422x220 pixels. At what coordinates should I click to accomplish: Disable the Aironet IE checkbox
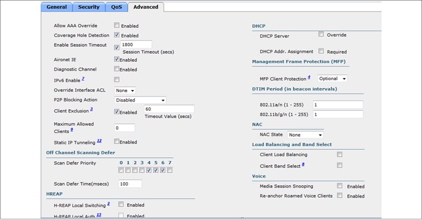pos(117,59)
